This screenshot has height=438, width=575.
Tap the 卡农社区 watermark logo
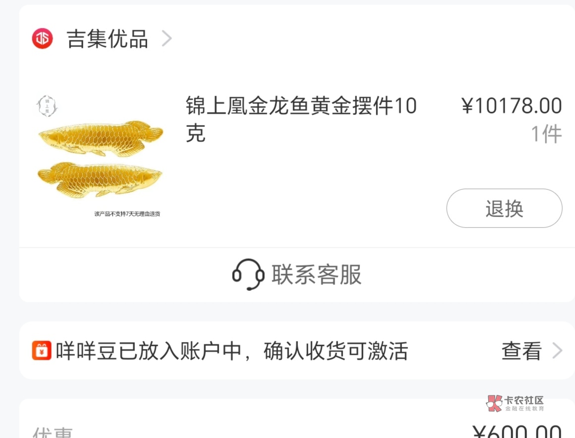[x=515, y=403]
